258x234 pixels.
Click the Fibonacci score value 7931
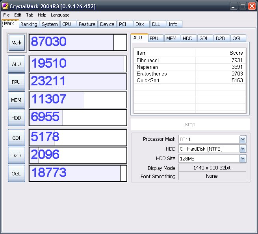click(237, 60)
